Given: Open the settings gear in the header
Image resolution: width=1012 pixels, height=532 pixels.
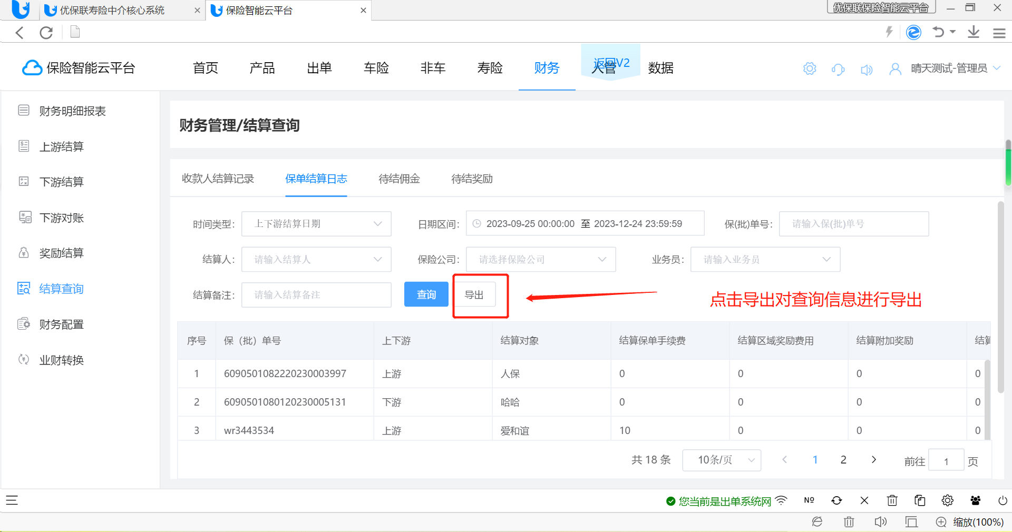Looking at the screenshot, I should pos(810,68).
